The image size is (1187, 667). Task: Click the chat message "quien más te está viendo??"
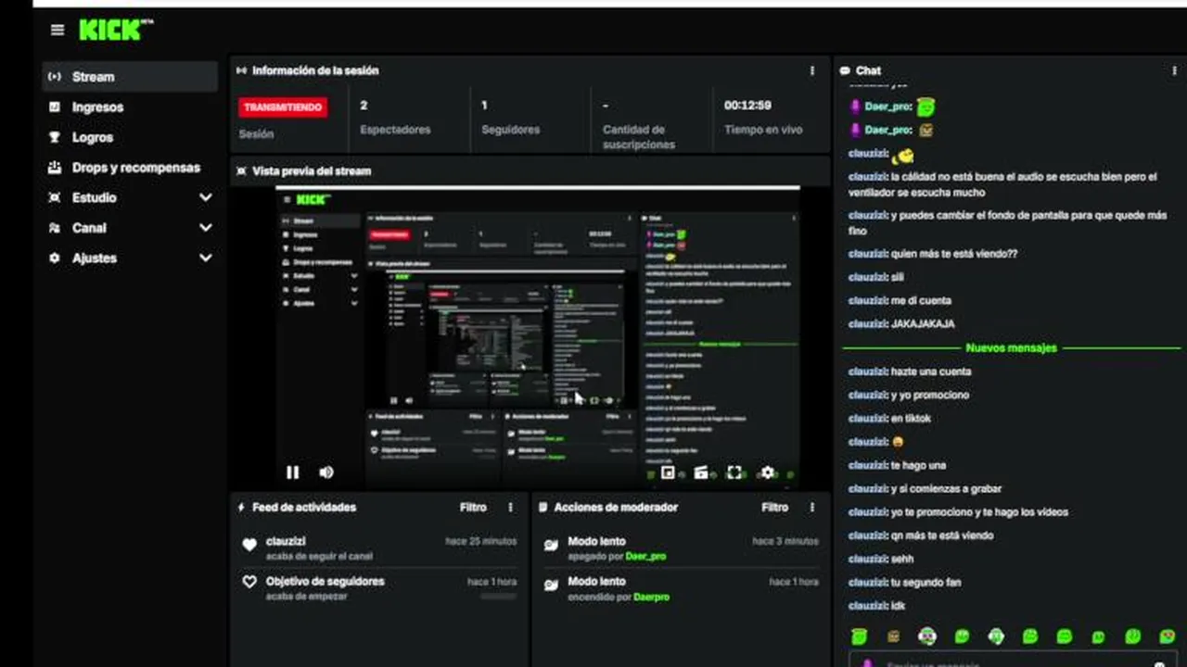(954, 254)
